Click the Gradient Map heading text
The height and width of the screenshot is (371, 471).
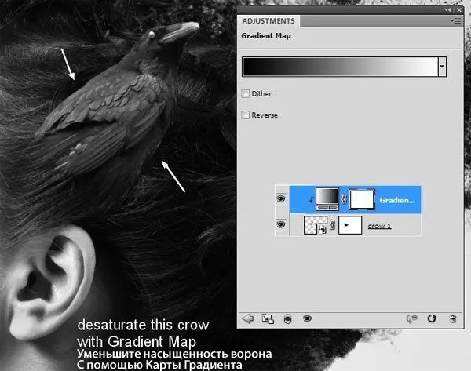[266, 36]
